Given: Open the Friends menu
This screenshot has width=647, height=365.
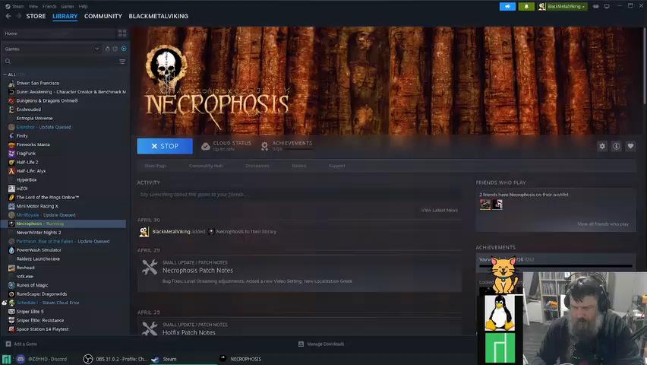Looking at the screenshot, I should point(49,6).
